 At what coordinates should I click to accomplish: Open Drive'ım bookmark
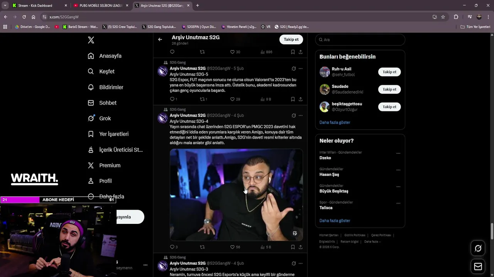click(x=32, y=27)
